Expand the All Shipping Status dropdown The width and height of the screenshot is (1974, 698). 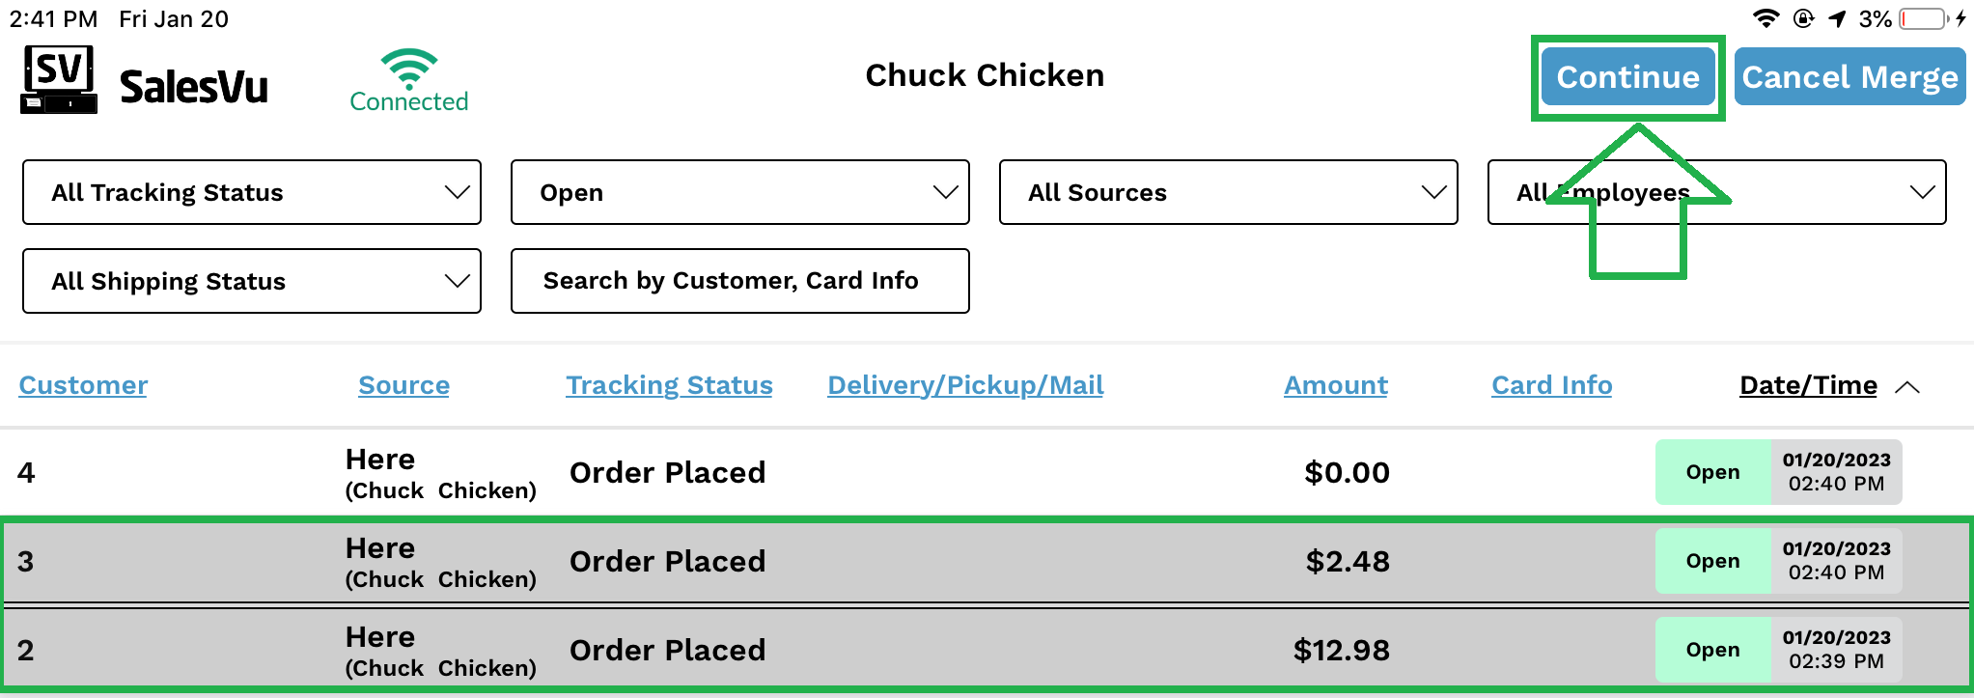click(x=251, y=281)
